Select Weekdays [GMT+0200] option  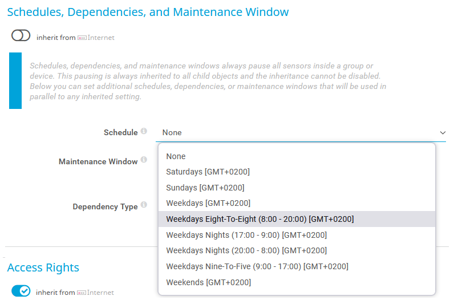[x=208, y=203]
